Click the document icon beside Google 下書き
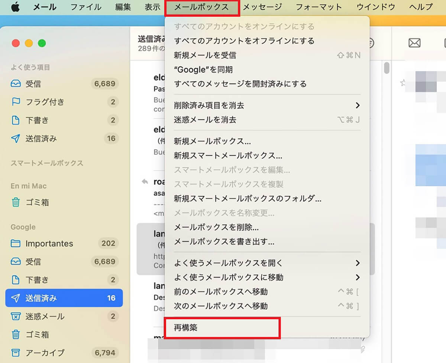This screenshot has width=446, height=363. pyautogui.click(x=16, y=280)
